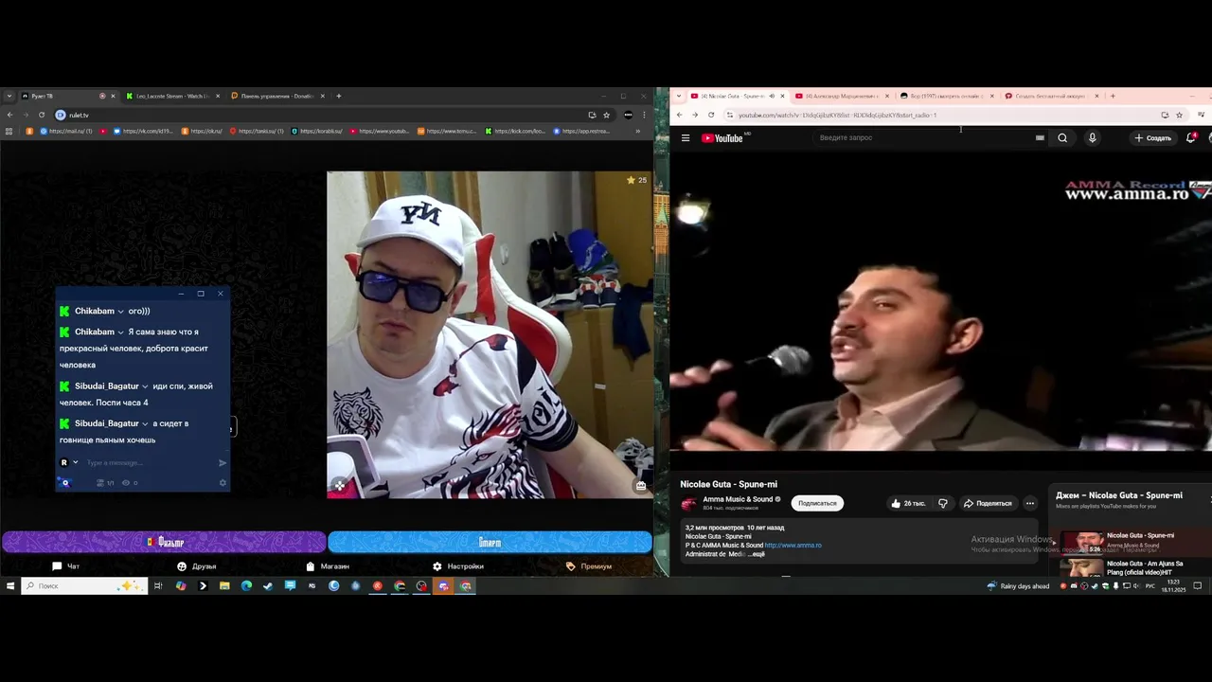Expand the first Chikabam "ого)))" message dropdown
This screenshot has width=1212, height=682.
tap(120, 312)
